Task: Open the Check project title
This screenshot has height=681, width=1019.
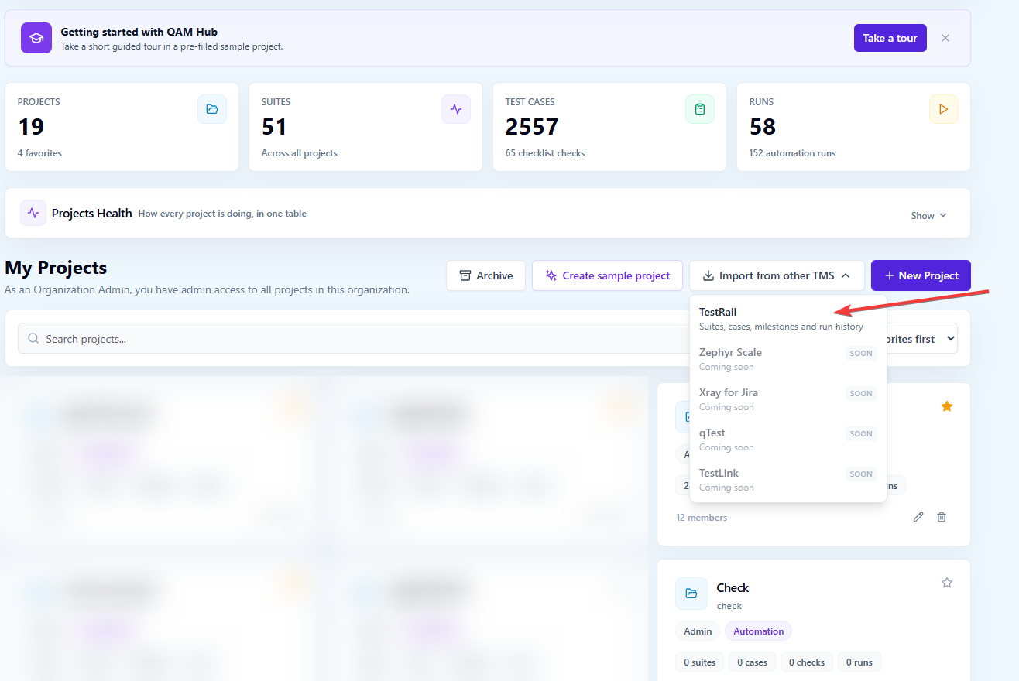Action: (x=733, y=587)
